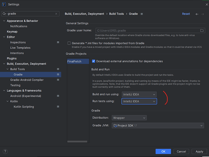Click project-level icon on Build Tools row
This screenshot has height=157, width=209.
click(58, 69)
